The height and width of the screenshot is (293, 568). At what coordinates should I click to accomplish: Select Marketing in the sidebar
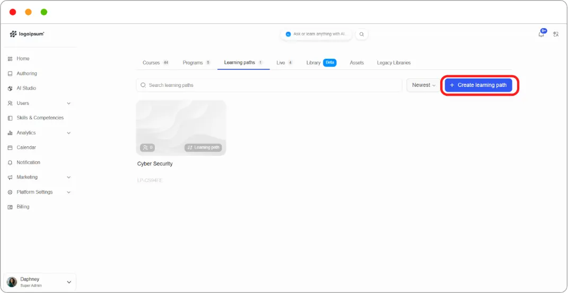27,177
